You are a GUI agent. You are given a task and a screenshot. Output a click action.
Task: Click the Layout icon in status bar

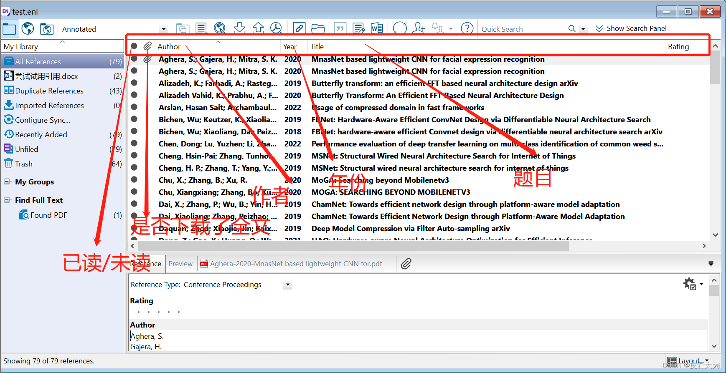point(672,361)
